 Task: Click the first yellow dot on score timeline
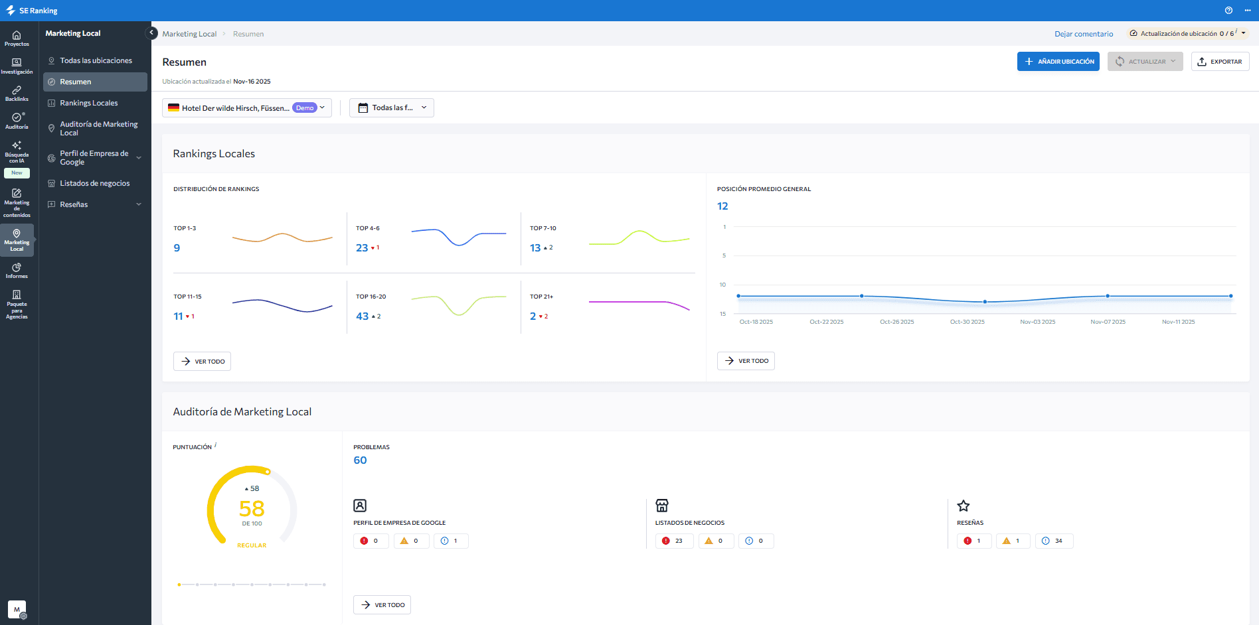179,585
